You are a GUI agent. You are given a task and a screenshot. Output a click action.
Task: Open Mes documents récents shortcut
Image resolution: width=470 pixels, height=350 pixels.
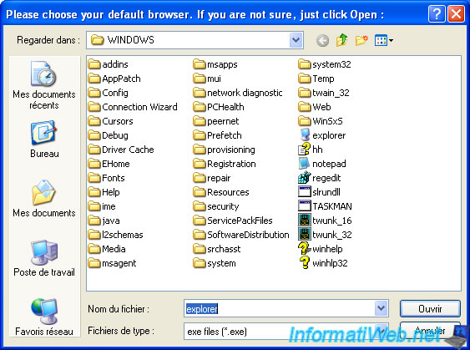click(x=44, y=85)
